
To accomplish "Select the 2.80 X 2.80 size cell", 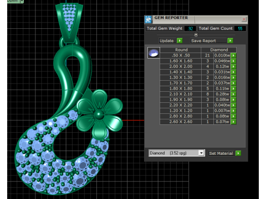I will (181, 116).
